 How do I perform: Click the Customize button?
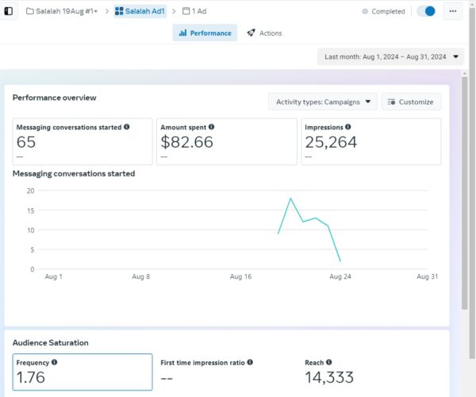(411, 102)
